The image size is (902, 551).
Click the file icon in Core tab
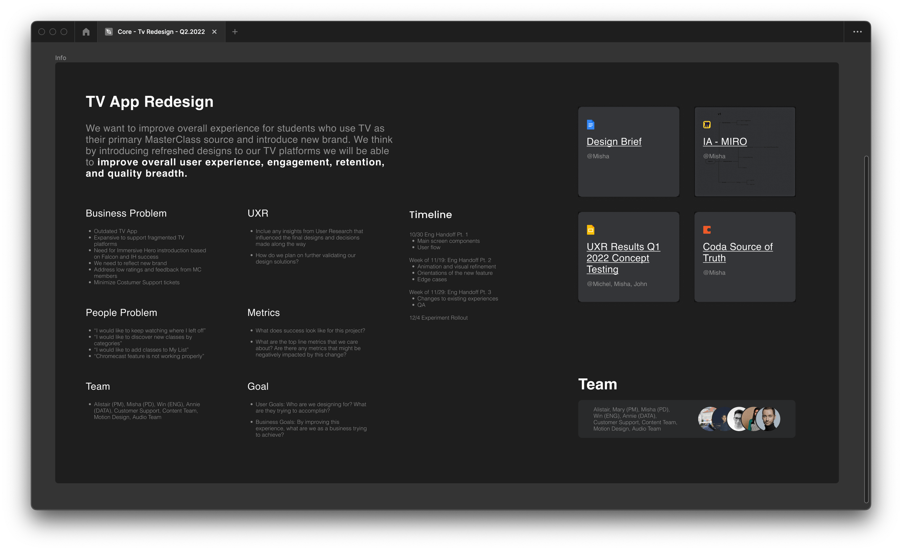pyautogui.click(x=109, y=32)
